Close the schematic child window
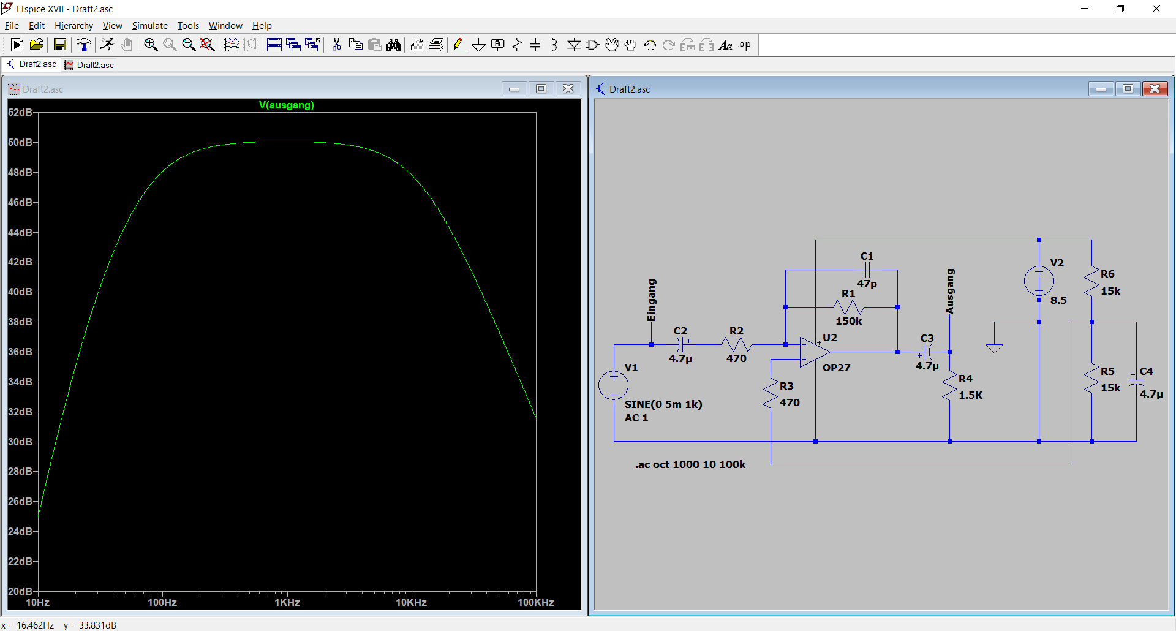Image resolution: width=1176 pixels, height=631 pixels. 1155,89
